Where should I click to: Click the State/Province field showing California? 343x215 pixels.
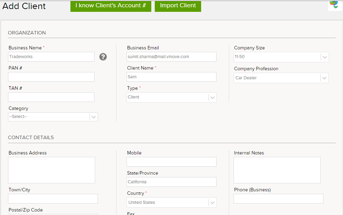[x=171, y=182]
